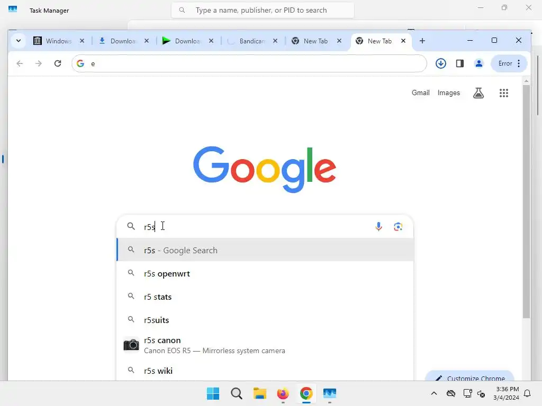Image resolution: width=542 pixels, height=406 pixels.
Task: Click the Chrome address bar
Action: click(x=249, y=63)
